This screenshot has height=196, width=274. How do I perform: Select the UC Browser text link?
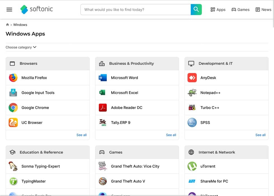(32, 123)
